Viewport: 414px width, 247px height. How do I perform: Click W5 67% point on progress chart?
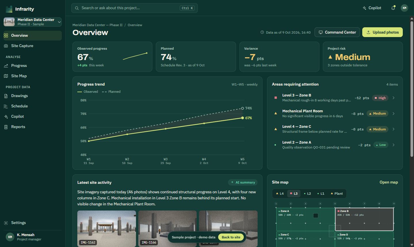(243, 118)
